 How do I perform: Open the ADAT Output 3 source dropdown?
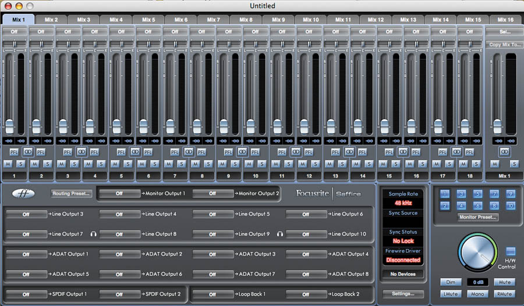coord(213,254)
